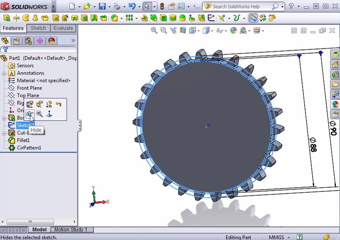Expand the Cut-Extrude feature node
The image size is (340, 240).
(x=4, y=133)
